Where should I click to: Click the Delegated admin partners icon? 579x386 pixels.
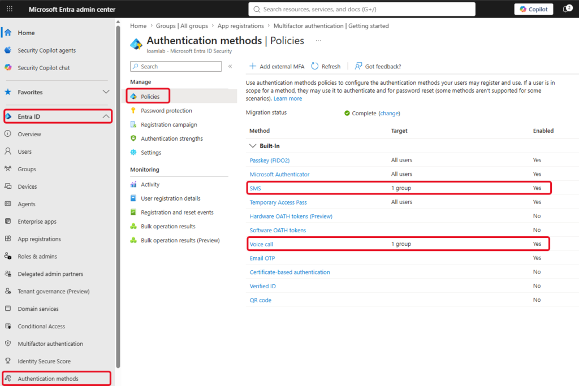point(8,274)
